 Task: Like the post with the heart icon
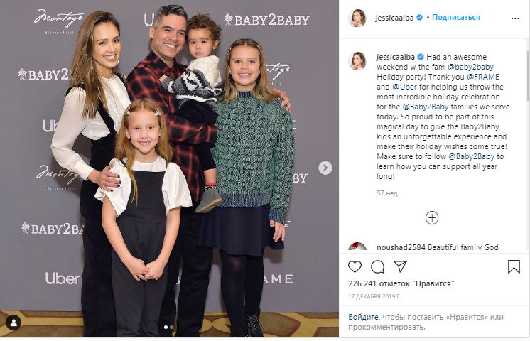pyautogui.click(x=355, y=266)
